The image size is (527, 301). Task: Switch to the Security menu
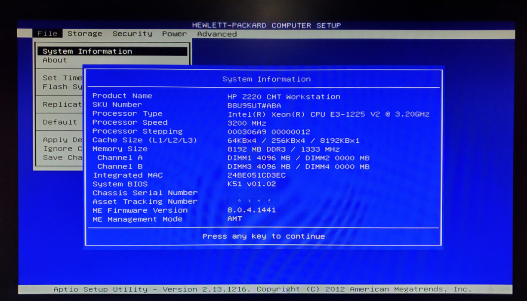pos(132,34)
